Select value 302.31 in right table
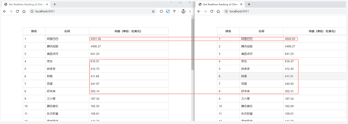The image size is (348, 124). click(x=289, y=91)
